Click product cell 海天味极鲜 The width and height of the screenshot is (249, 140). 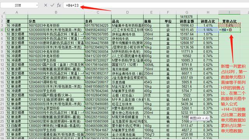[127, 69]
